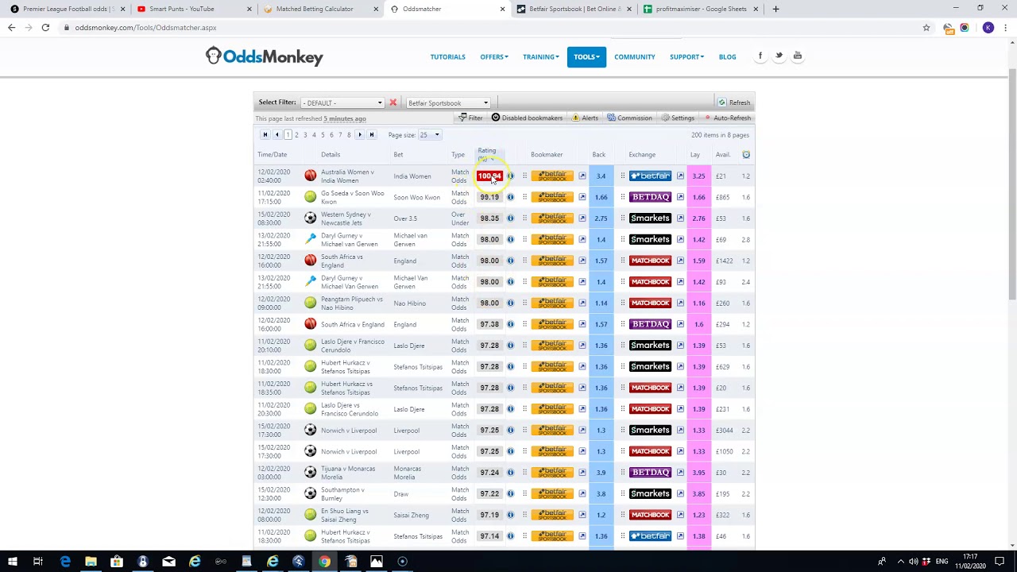Image resolution: width=1017 pixels, height=572 pixels.
Task: Open the Filter options
Action: pos(470,118)
